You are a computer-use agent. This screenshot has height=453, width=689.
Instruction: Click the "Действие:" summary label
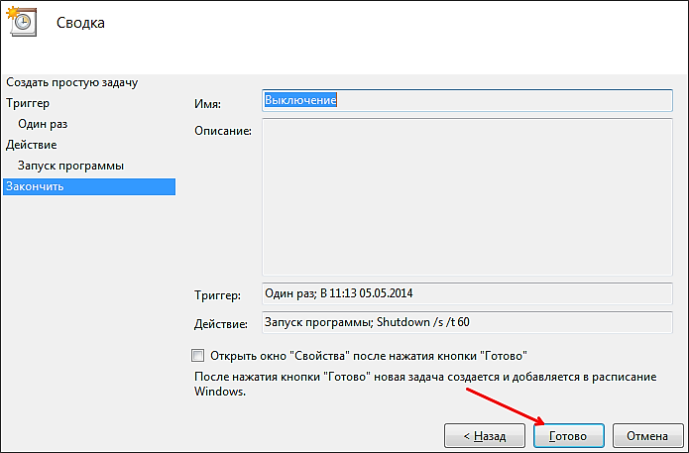[221, 324]
